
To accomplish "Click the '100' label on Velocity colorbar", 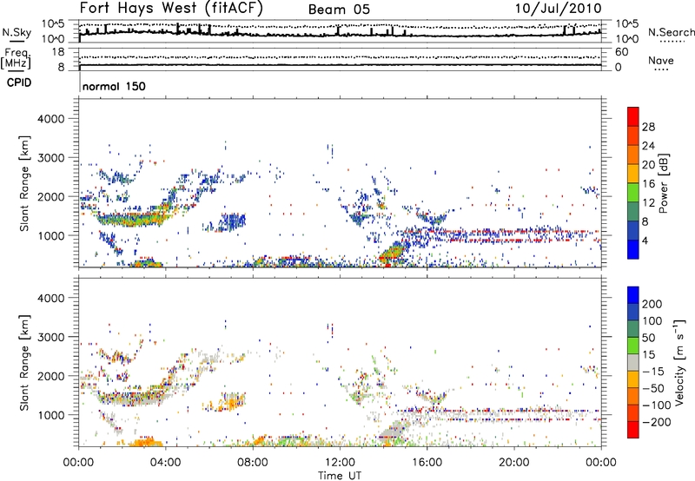I will pos(652,321).
